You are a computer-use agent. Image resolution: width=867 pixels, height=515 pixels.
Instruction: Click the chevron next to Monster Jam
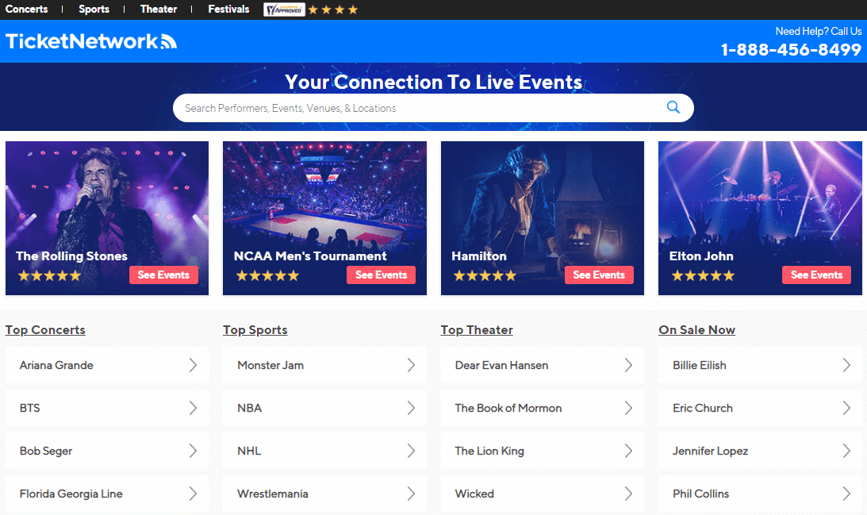pos(411,365)
